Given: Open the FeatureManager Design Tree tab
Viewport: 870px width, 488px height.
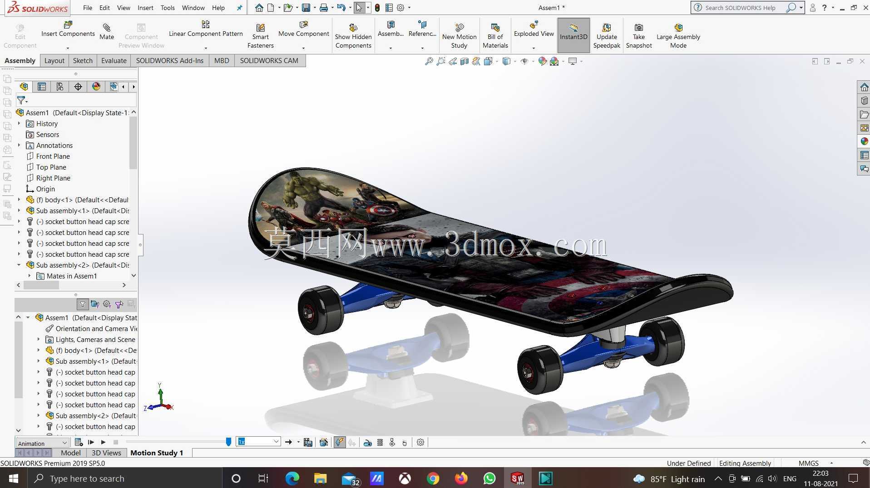Looking at the screenshot, I should click(24, 87).
